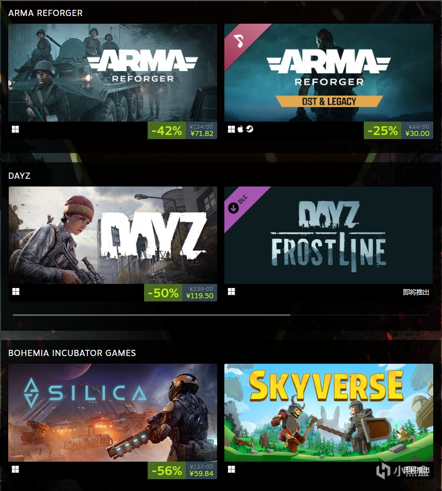Click Windows icon under DayZ base game
The height and width of the screenshot is (491, 442).
pyautogui.click(x=15, y=292)
